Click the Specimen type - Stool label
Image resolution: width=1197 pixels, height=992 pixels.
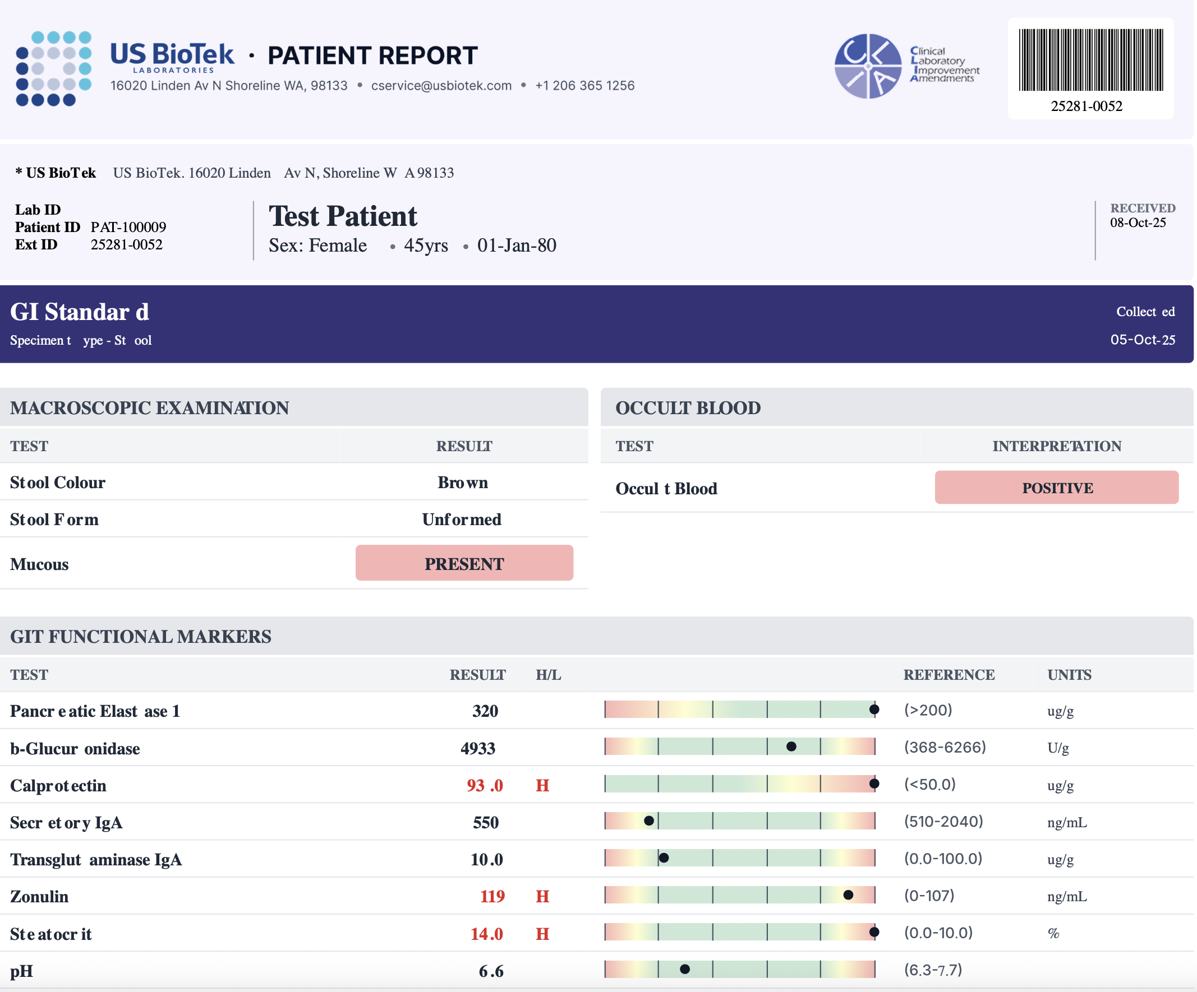[81, 341]
